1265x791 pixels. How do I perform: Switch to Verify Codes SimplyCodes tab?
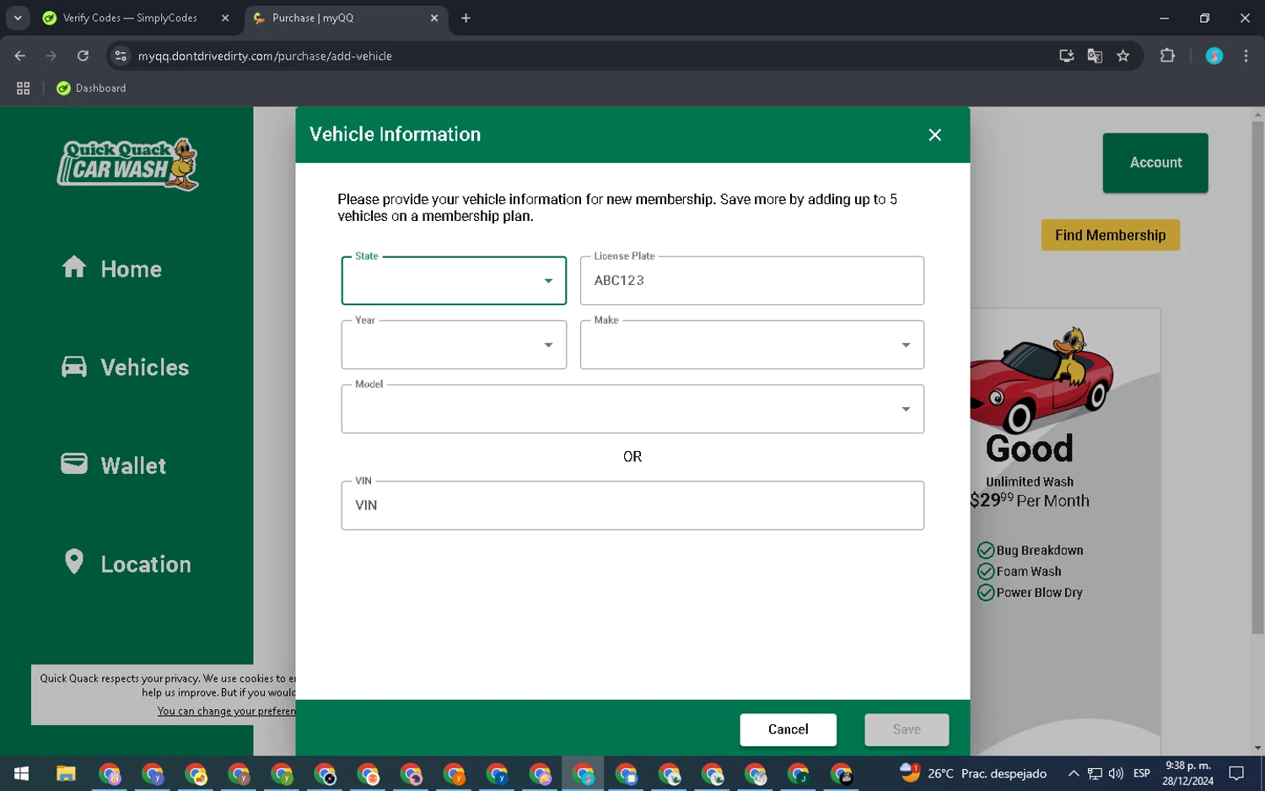pos(130,18)
